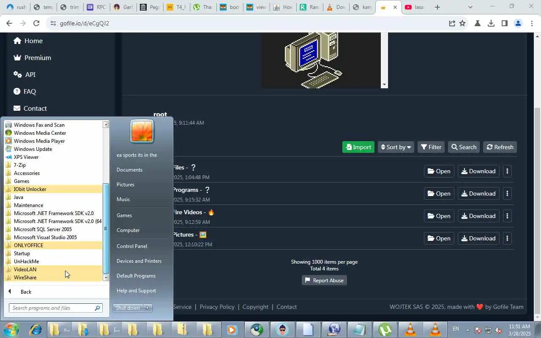
Task: Expand the VideoLAN folder
Action: [x=53, y=270]
